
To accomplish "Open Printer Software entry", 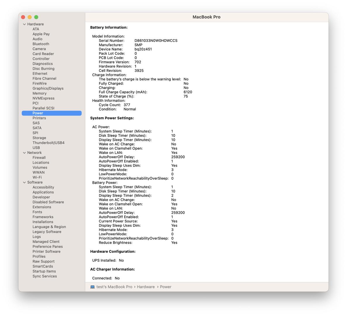I will coord(46,252).
